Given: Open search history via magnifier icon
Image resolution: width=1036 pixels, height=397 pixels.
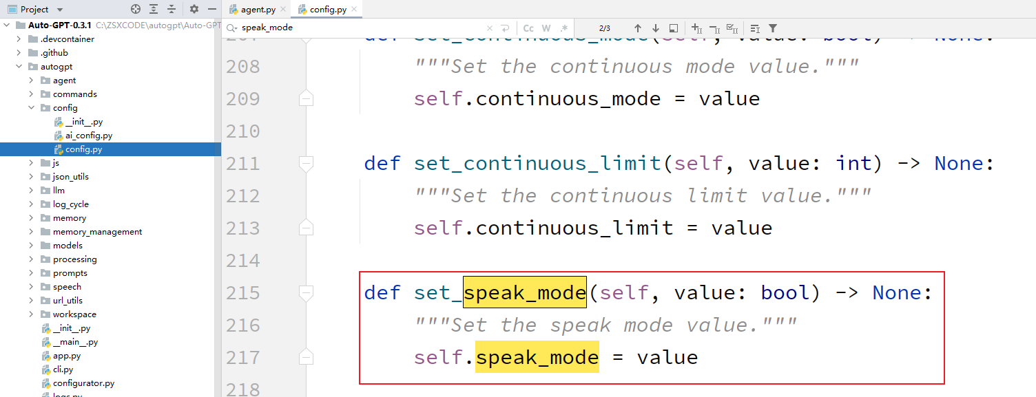Looking at the screenshot, I should tap(231, 28).
